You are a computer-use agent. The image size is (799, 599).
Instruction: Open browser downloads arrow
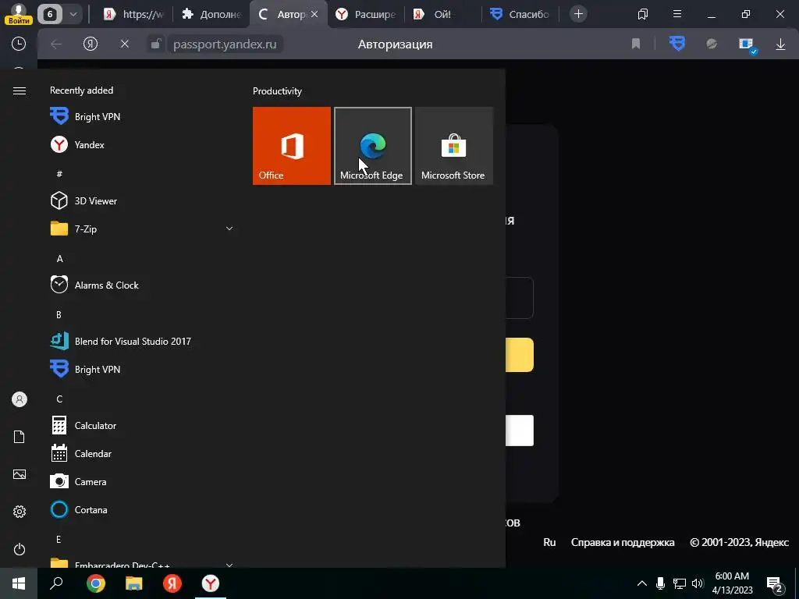pyautogui.click(x=780, y=44)
